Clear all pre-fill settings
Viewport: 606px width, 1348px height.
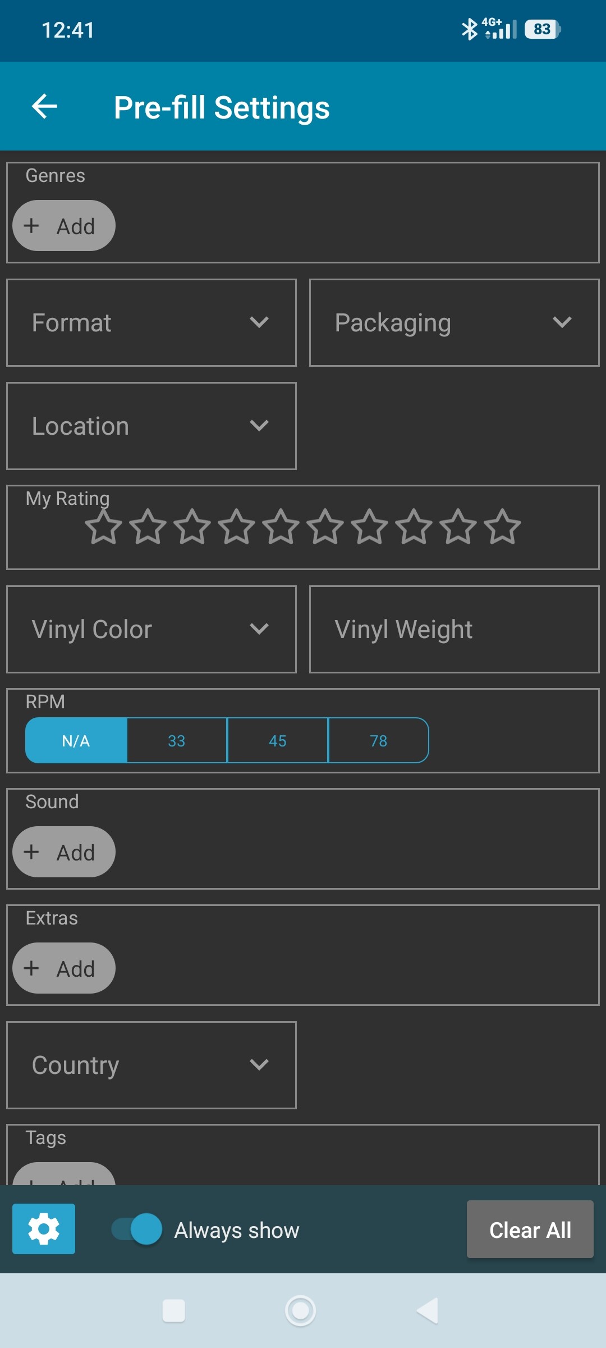tap(530, 1229)
